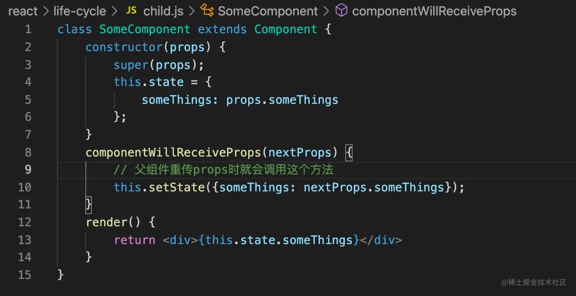Click line number 12 in gutter
Screen dimensions: 576x296
pos(24,222)
